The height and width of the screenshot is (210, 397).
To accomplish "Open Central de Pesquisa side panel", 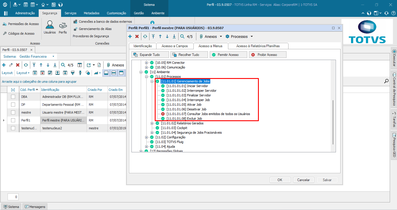I will click(394, 89).
